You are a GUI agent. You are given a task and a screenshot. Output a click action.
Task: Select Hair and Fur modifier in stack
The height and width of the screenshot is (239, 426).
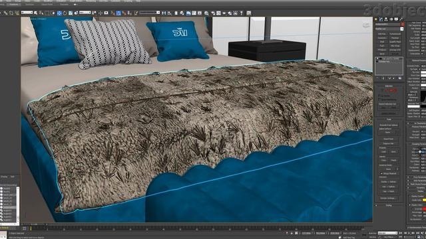point(390,59)
